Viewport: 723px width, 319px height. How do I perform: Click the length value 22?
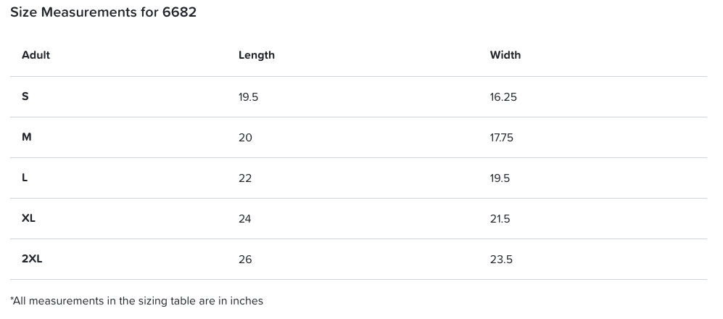(245, 178)
